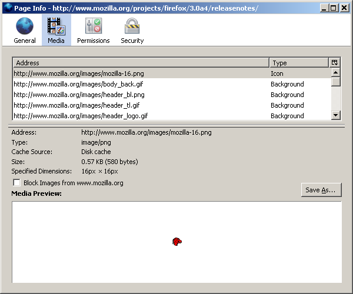Click the Save As... button
This screenshot has height=294, width=353.
(321, 190)
